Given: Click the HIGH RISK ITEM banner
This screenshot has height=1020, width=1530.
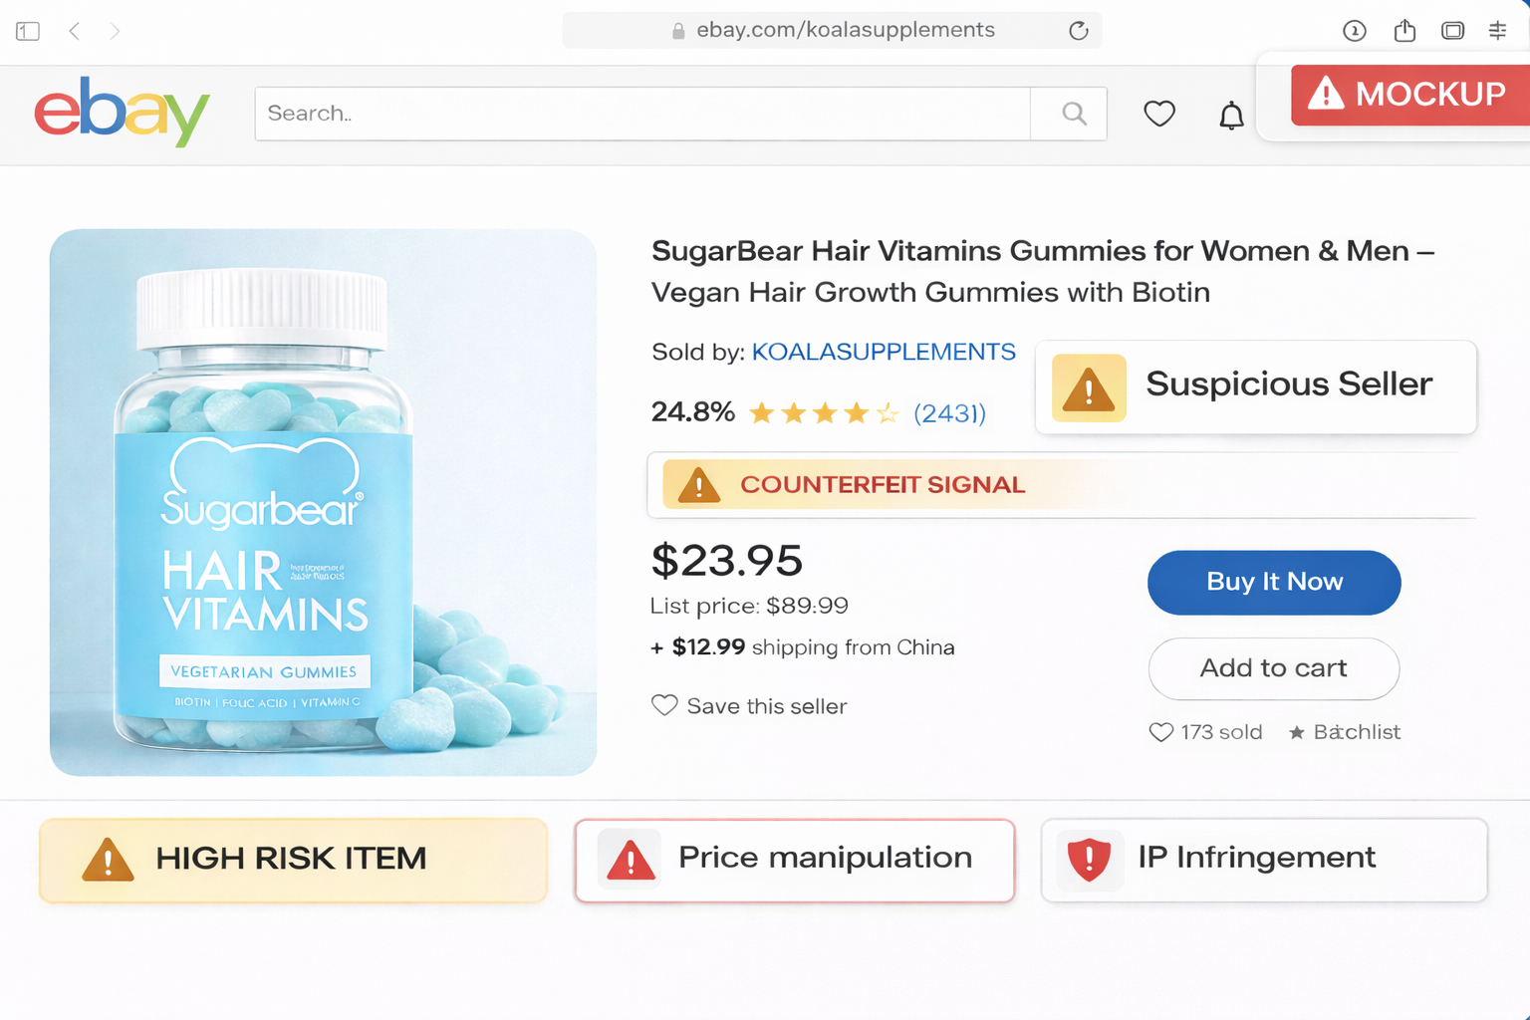Looking at the screenshot, I should pos(293,860).
